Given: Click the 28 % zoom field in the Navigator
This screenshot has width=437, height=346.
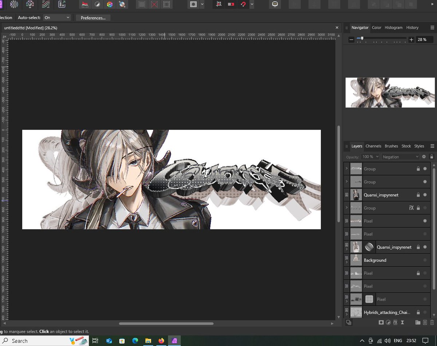Looking at the screenshot, I should (x=425, y=40).
